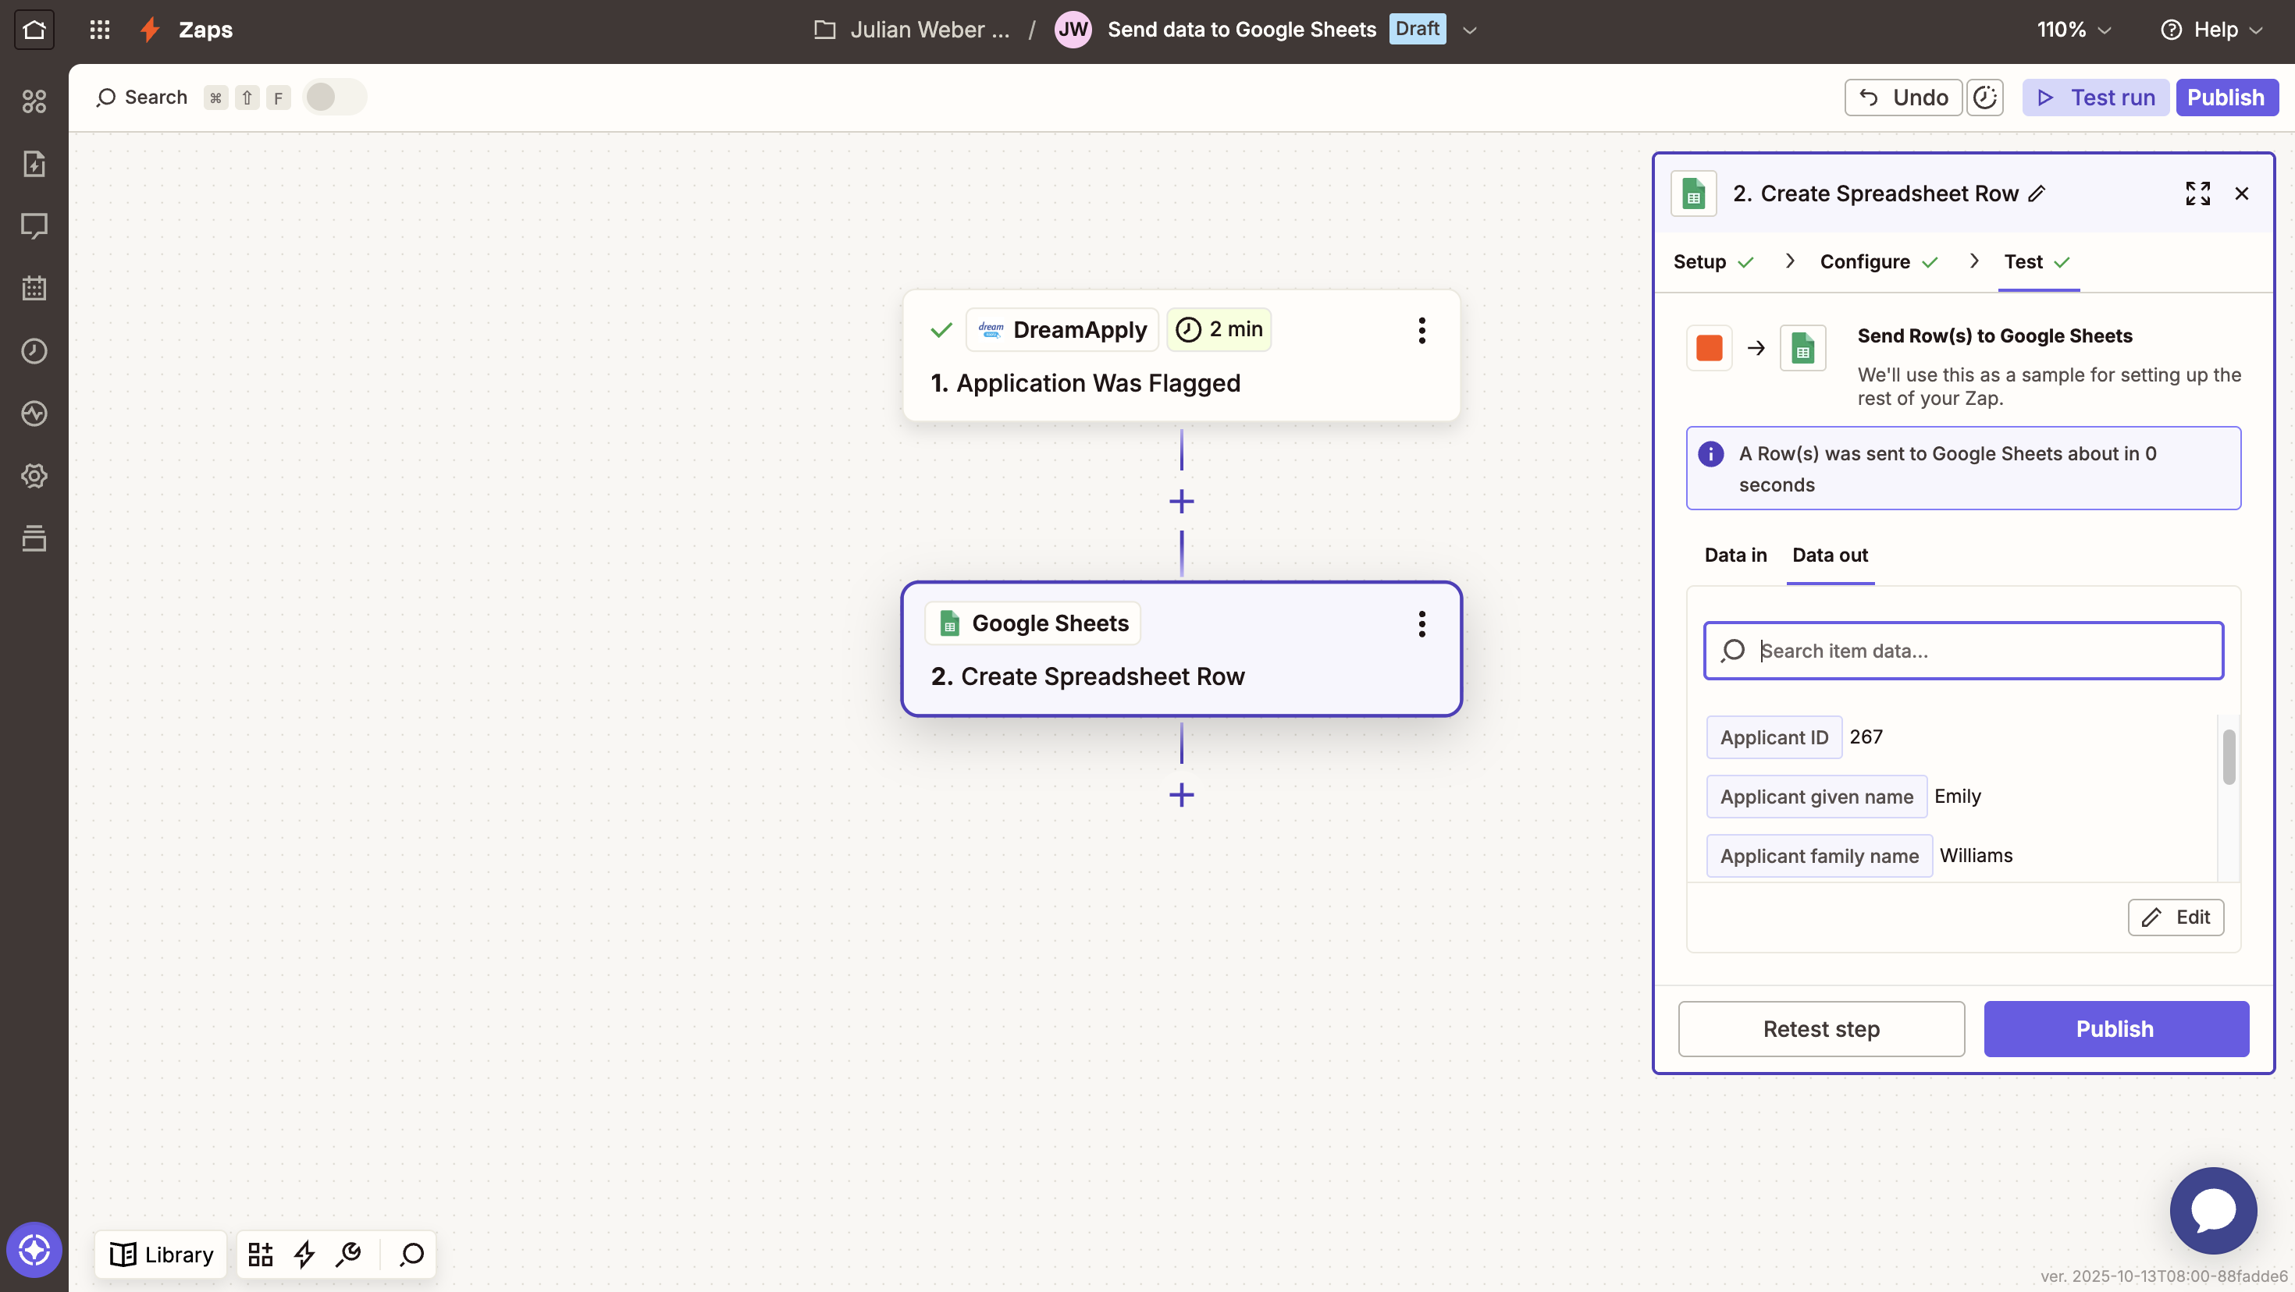This screenshot has height=1292, width=2295.
Task: Open DreamApply step three-dot menu
Action: (1422, 330)
